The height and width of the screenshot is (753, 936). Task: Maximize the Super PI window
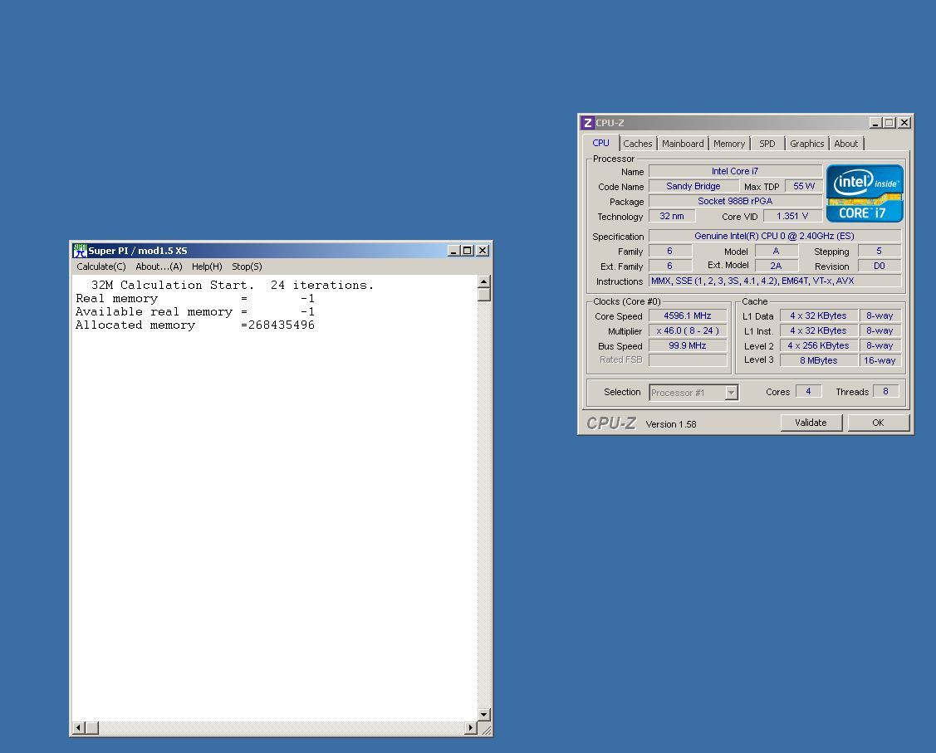pos(468,251)
